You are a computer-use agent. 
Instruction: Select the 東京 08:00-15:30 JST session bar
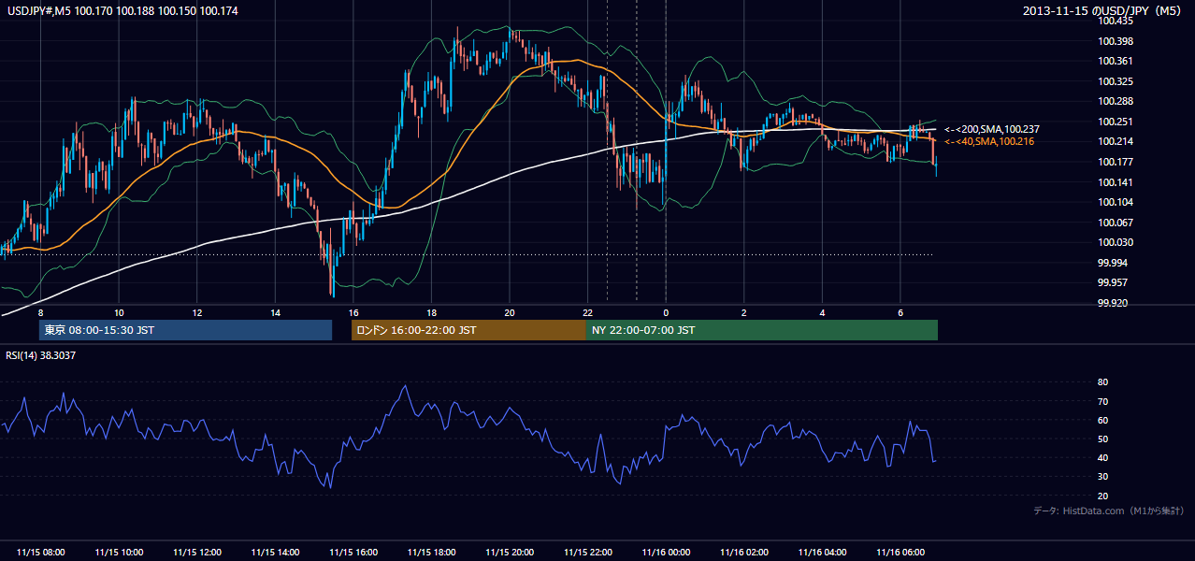[185, 330]
